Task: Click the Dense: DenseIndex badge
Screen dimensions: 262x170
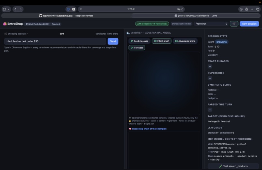Action: (181, 24)
